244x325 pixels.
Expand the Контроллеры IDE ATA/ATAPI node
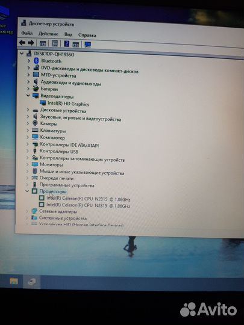coord(28,144)
